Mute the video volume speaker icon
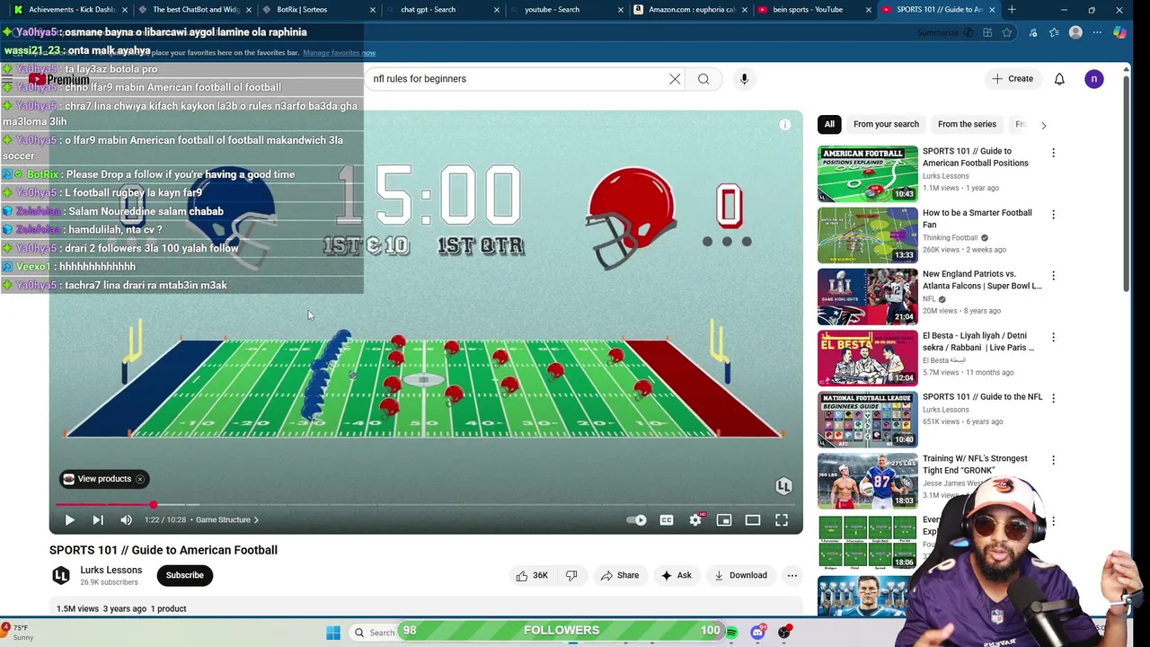This screenshot has height=647, width=1150. 126,520
